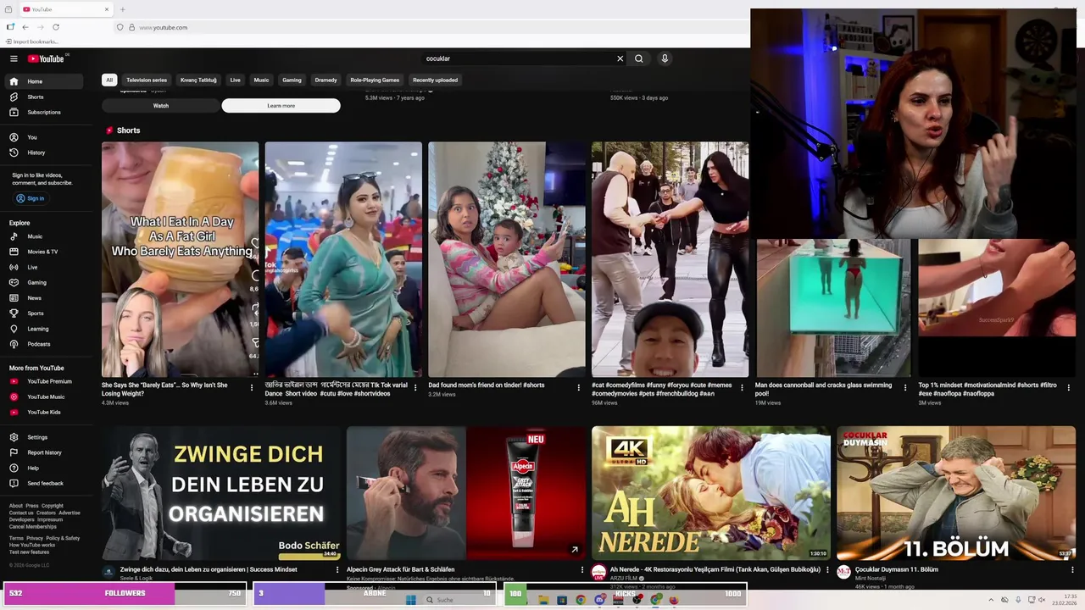Select the Recently uploaded filter chip
Image resolution: width=1085 pixels, height=610 pixels.
point(435,80)
